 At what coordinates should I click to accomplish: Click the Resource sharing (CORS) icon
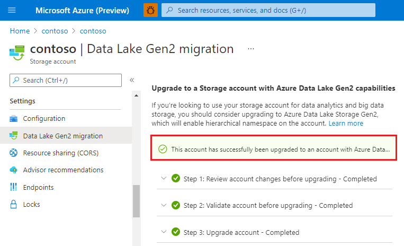(14, 153)
